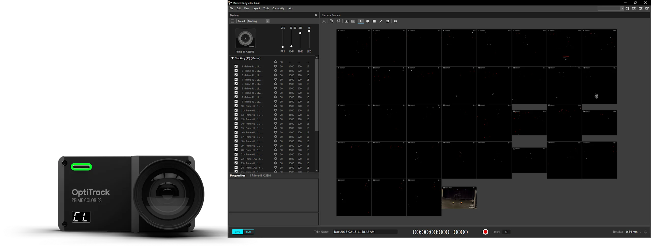Uncheck the 1 - Prime 41 camera checkbox

point(236,66)
